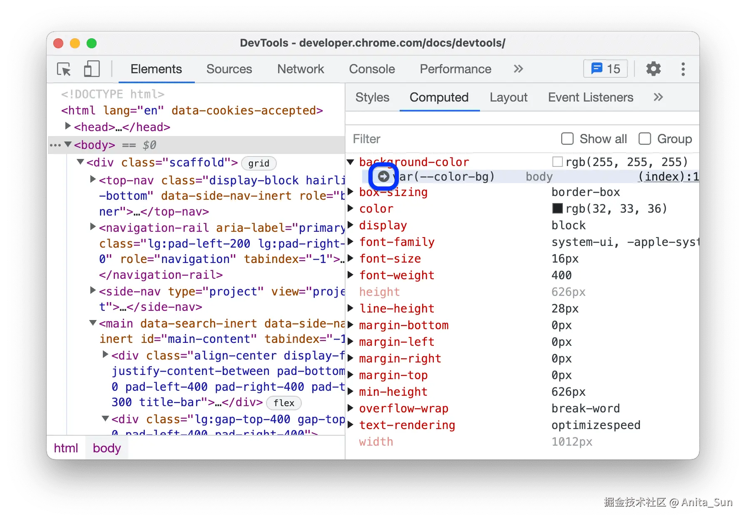Select body in the breadcrumb bar
This screenshot has height=521, width=746.
107,448
